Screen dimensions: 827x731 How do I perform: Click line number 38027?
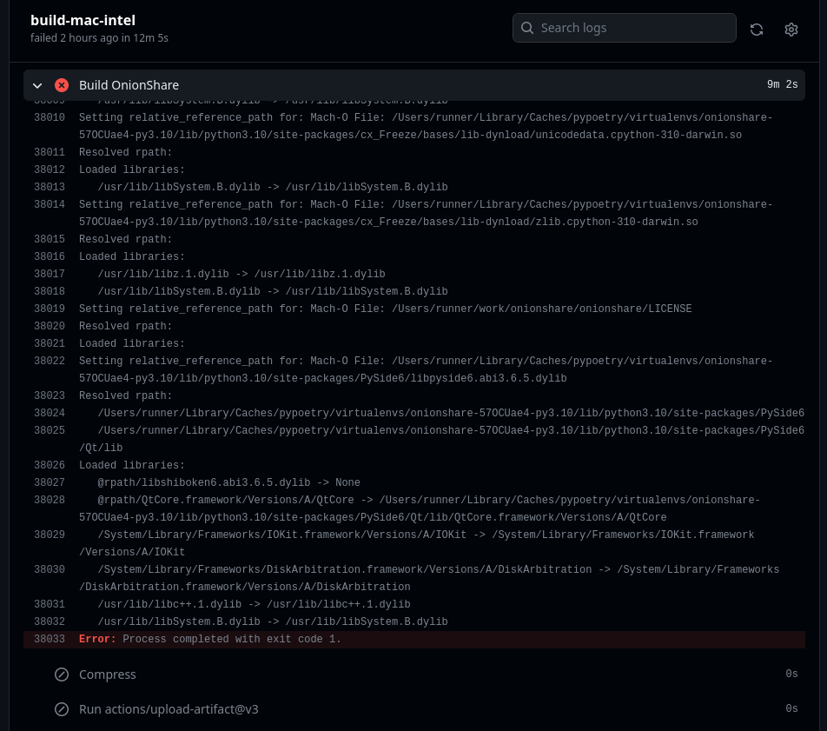tap(50, 482)
